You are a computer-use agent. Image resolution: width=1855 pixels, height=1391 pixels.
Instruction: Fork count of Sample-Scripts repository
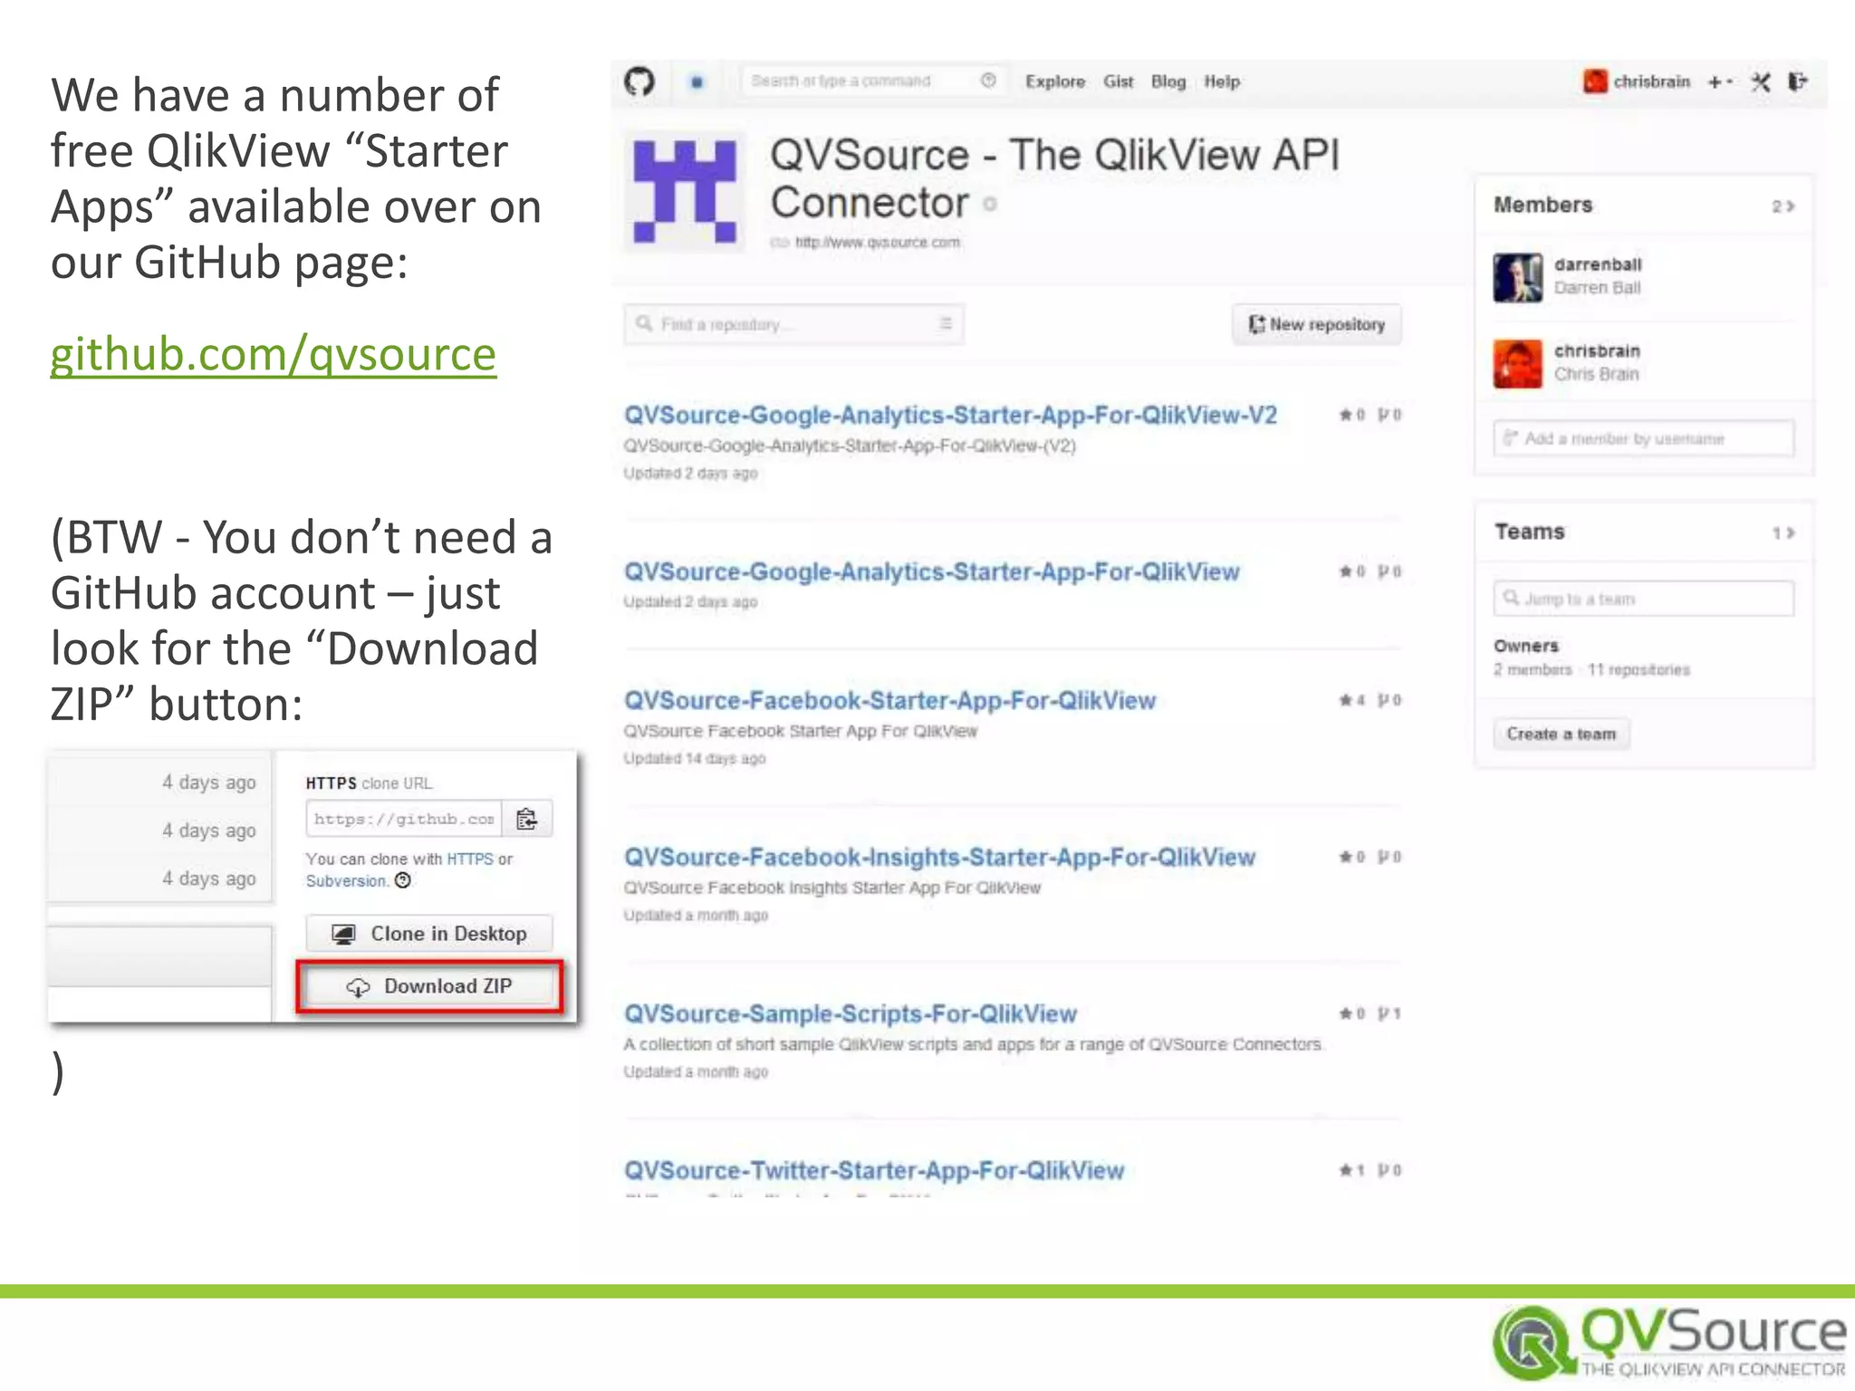(x=1389, y=1013)
